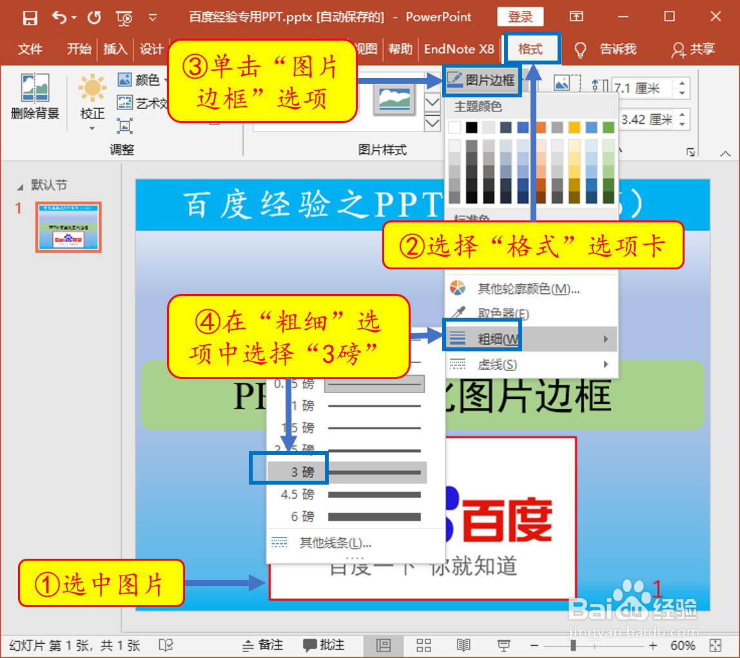Open ribbon display options icon
The height and width of the screenshot is (658, 740).
576,17
